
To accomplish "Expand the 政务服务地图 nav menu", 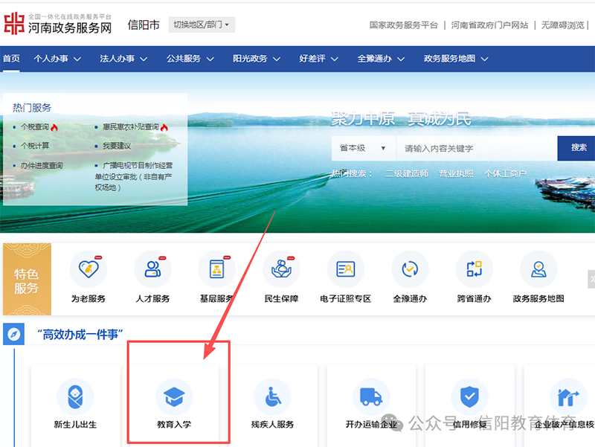I will [456, 59].
